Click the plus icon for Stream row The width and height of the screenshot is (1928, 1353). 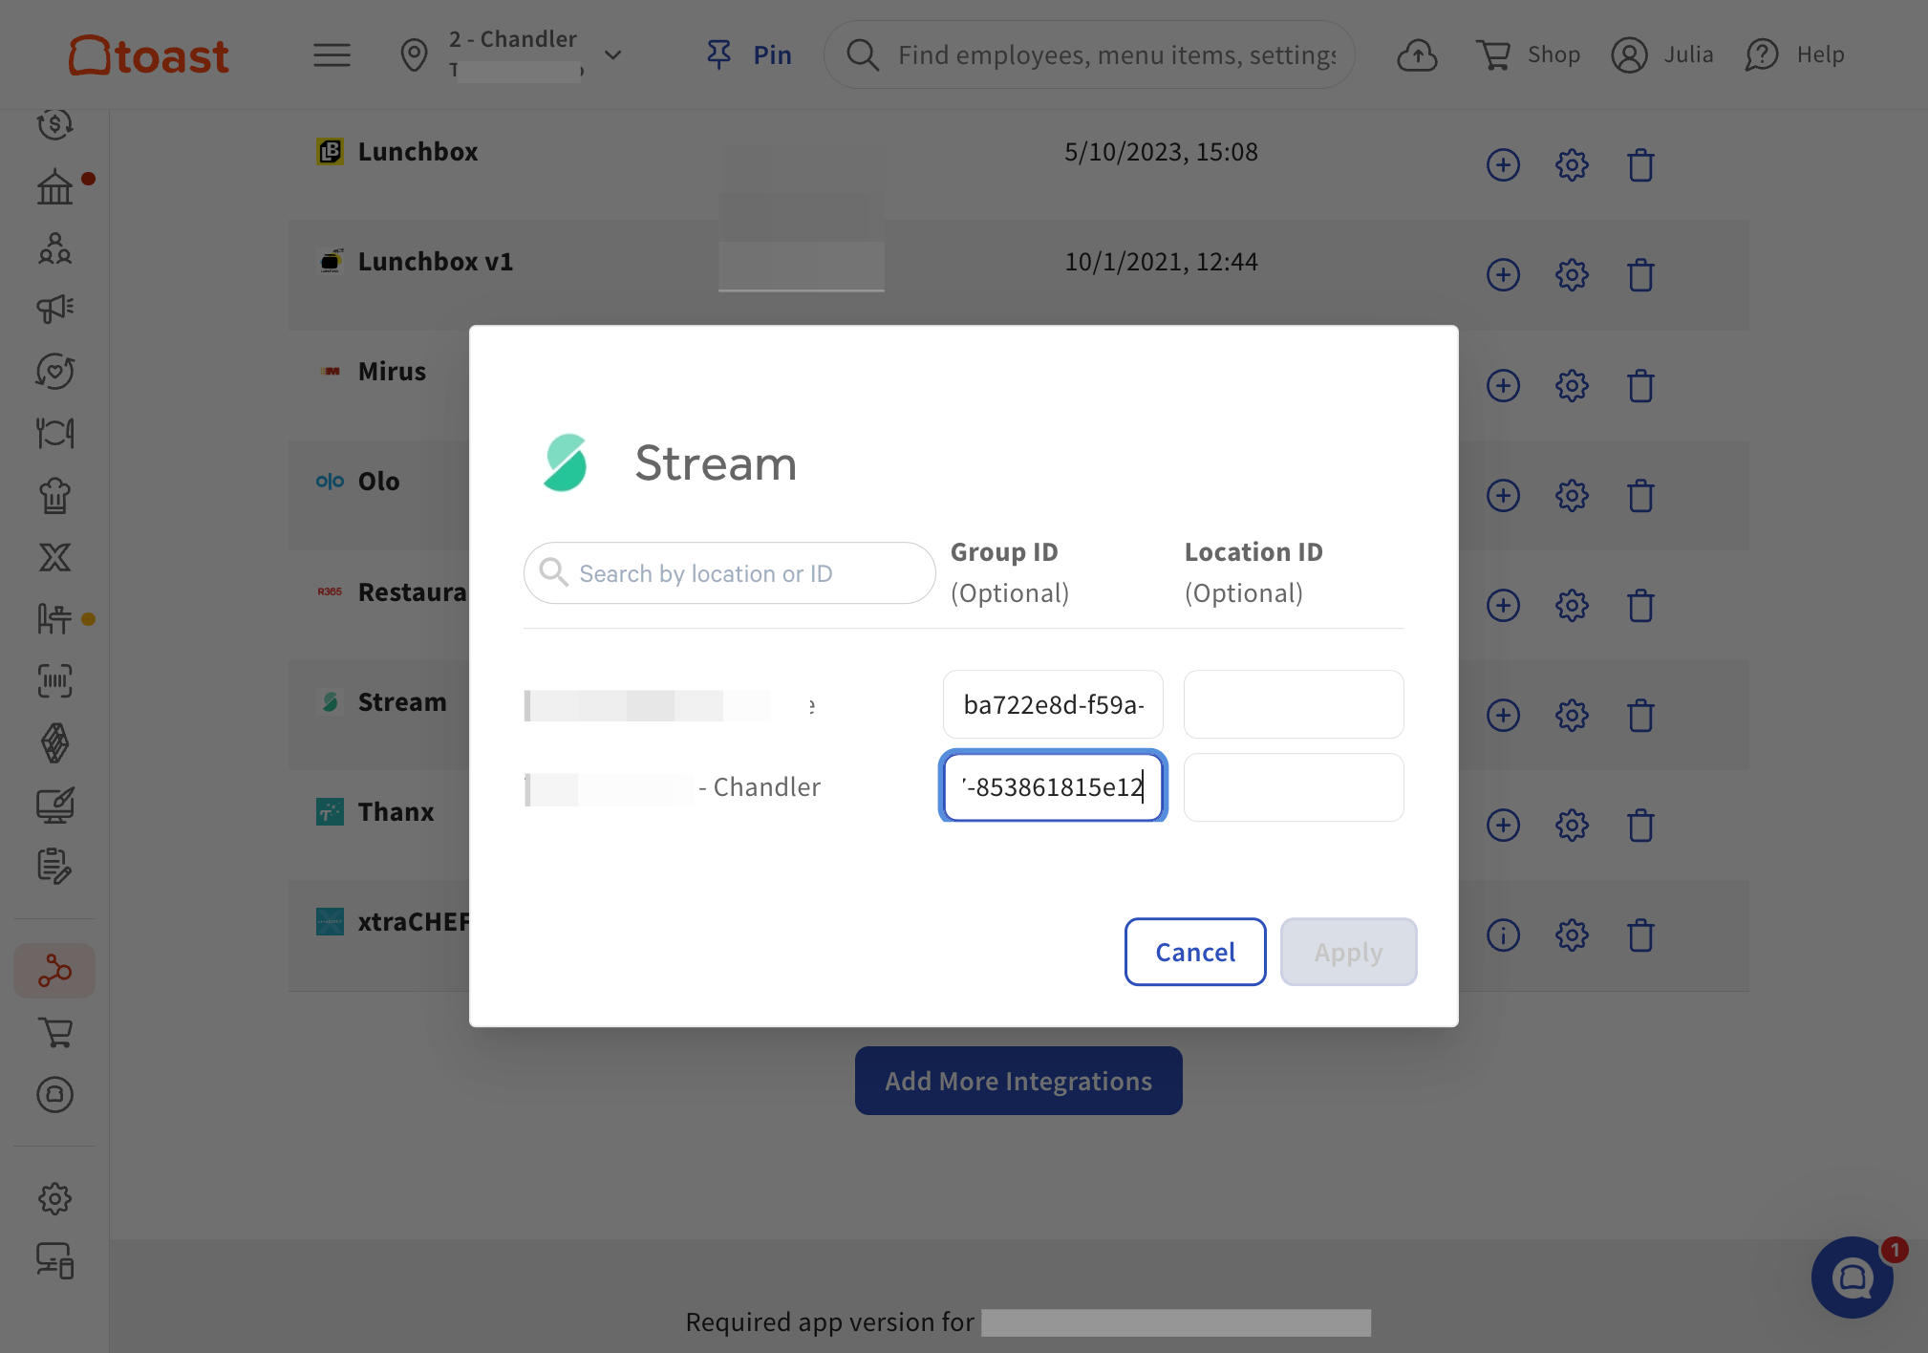tap(1503, 716)
